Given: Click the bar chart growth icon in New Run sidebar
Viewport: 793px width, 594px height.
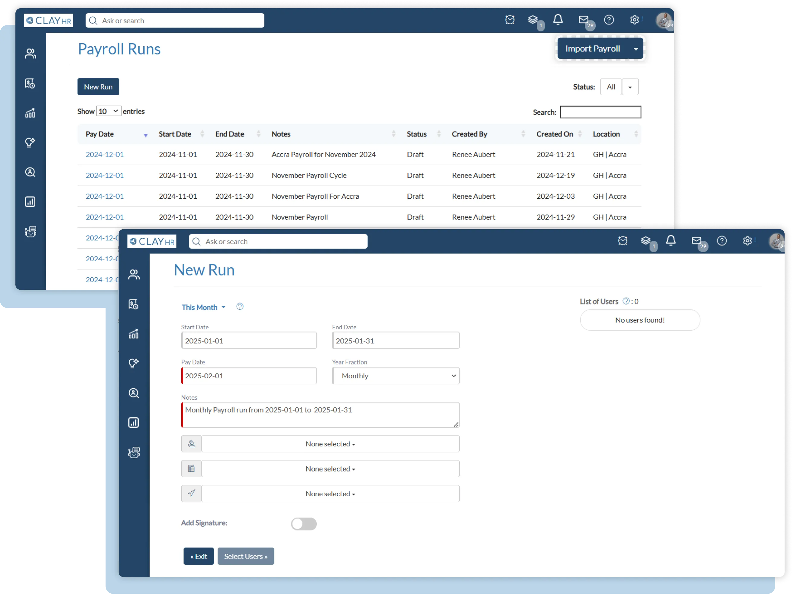Looking at the screenshot, I should tap(134, 334).
